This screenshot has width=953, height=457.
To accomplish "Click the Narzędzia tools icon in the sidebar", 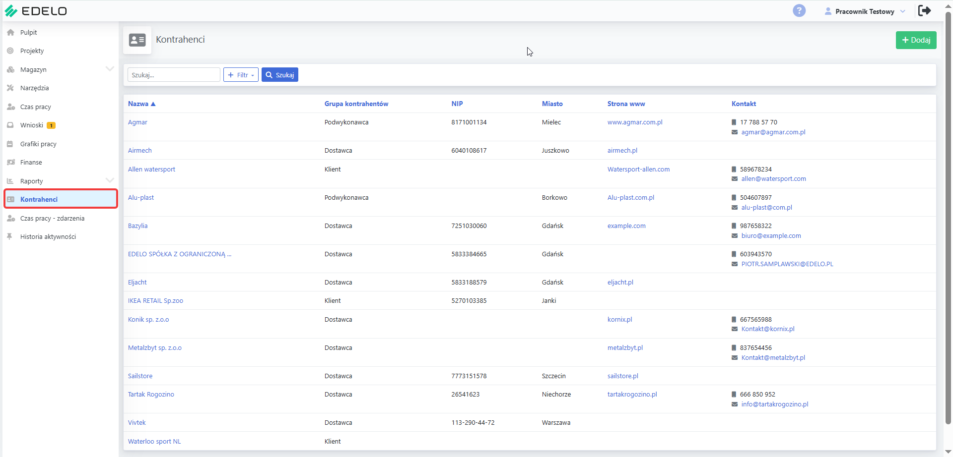I will click(10, 88).
